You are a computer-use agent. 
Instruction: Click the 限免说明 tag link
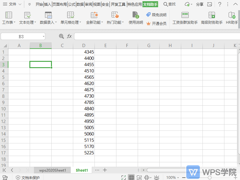pyautogui.click(x=156, y=15)
